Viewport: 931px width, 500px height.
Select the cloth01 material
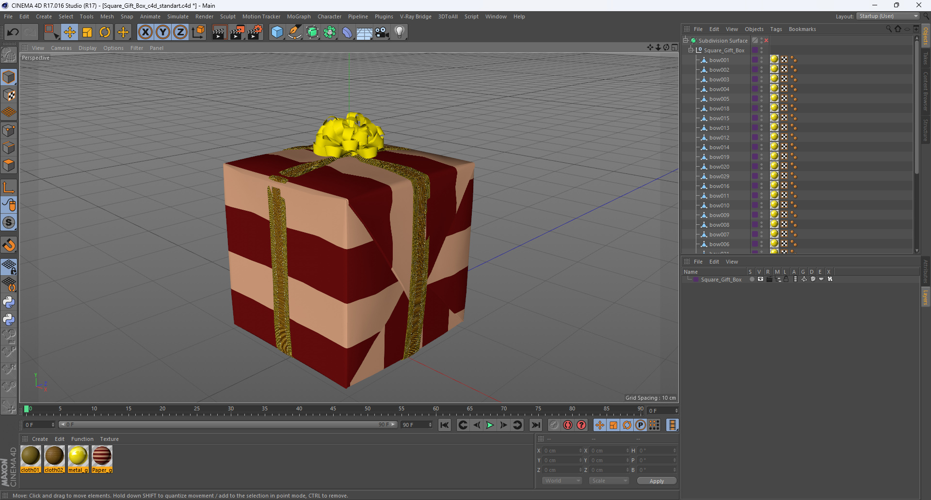click(x=31, y=459)
